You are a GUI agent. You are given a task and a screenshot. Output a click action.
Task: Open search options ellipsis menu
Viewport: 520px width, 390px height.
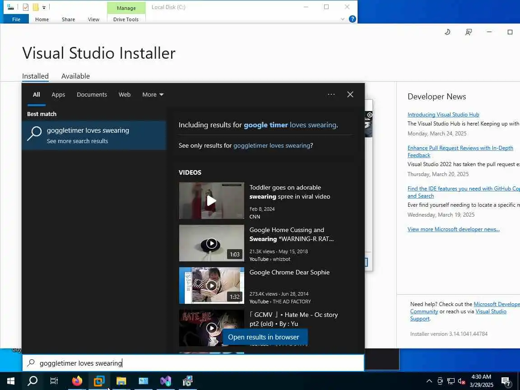[x=331, y=94]
